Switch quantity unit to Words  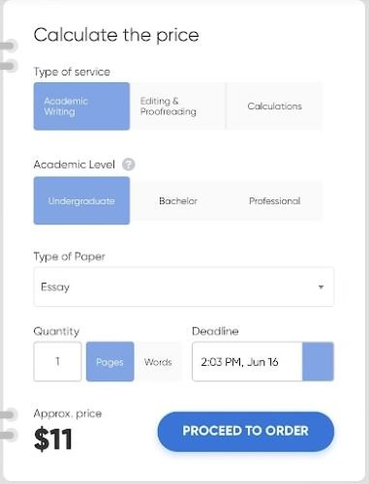[158, 362]
